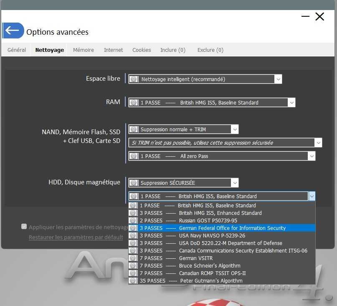
Task: Select the Nettoyage tab
Action: [x=49, y=50]
